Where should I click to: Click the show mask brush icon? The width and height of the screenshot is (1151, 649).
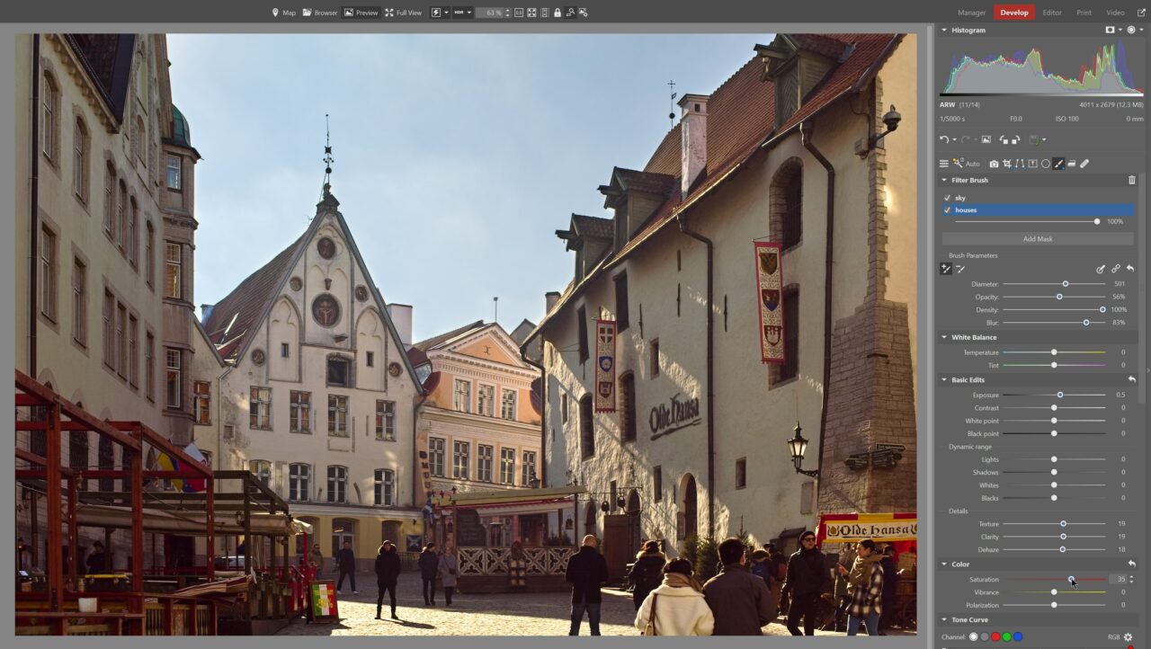pos(1101,269)
